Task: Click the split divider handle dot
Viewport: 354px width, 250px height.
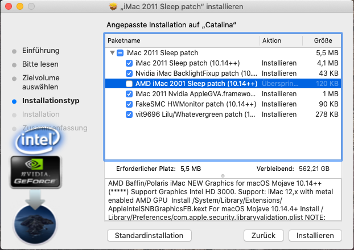Action: tap(223, 176)
